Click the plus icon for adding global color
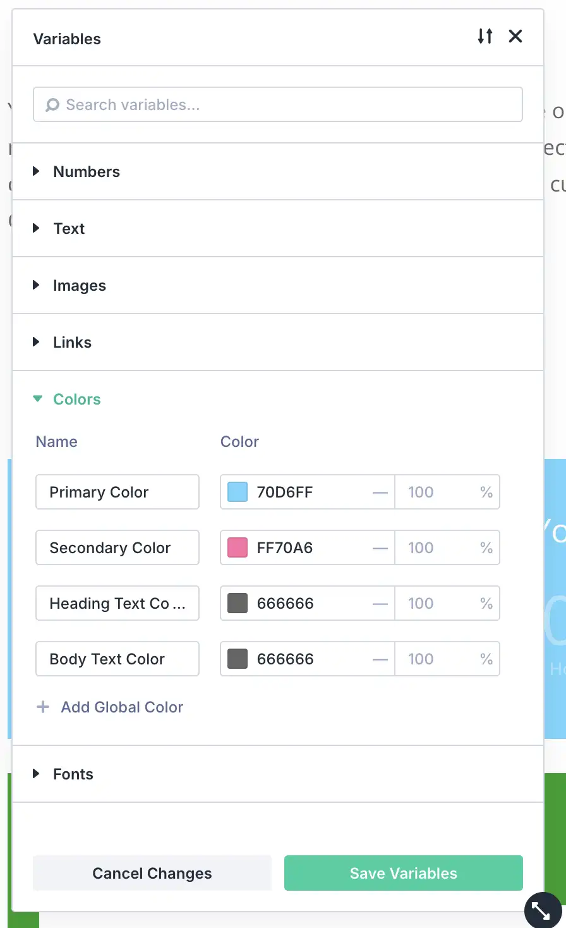566x928 pixels. click(x=43, y=707)
